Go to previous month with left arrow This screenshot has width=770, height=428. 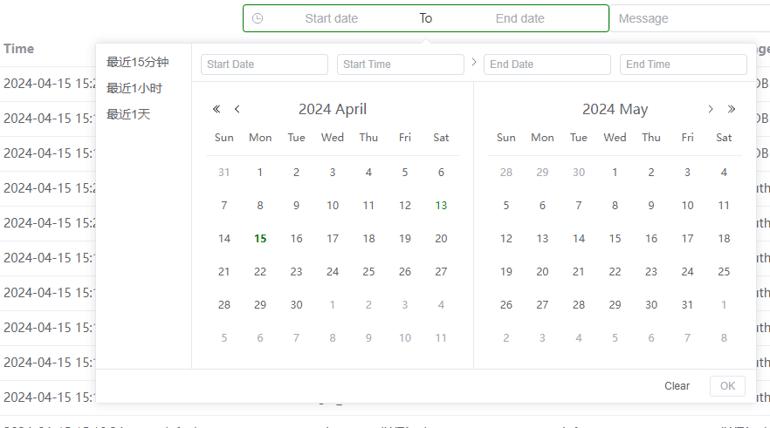point(237,109)
